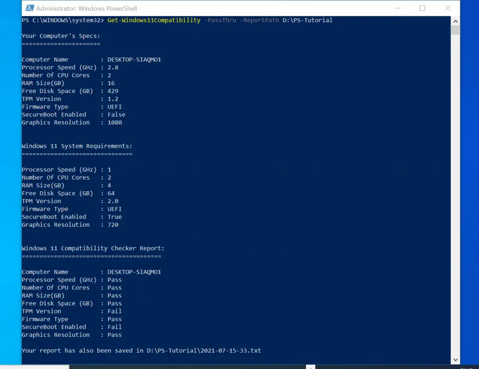The image size is (479, 369).
Task: Click the SecureBoot Enabled value False
Action: 116,115
